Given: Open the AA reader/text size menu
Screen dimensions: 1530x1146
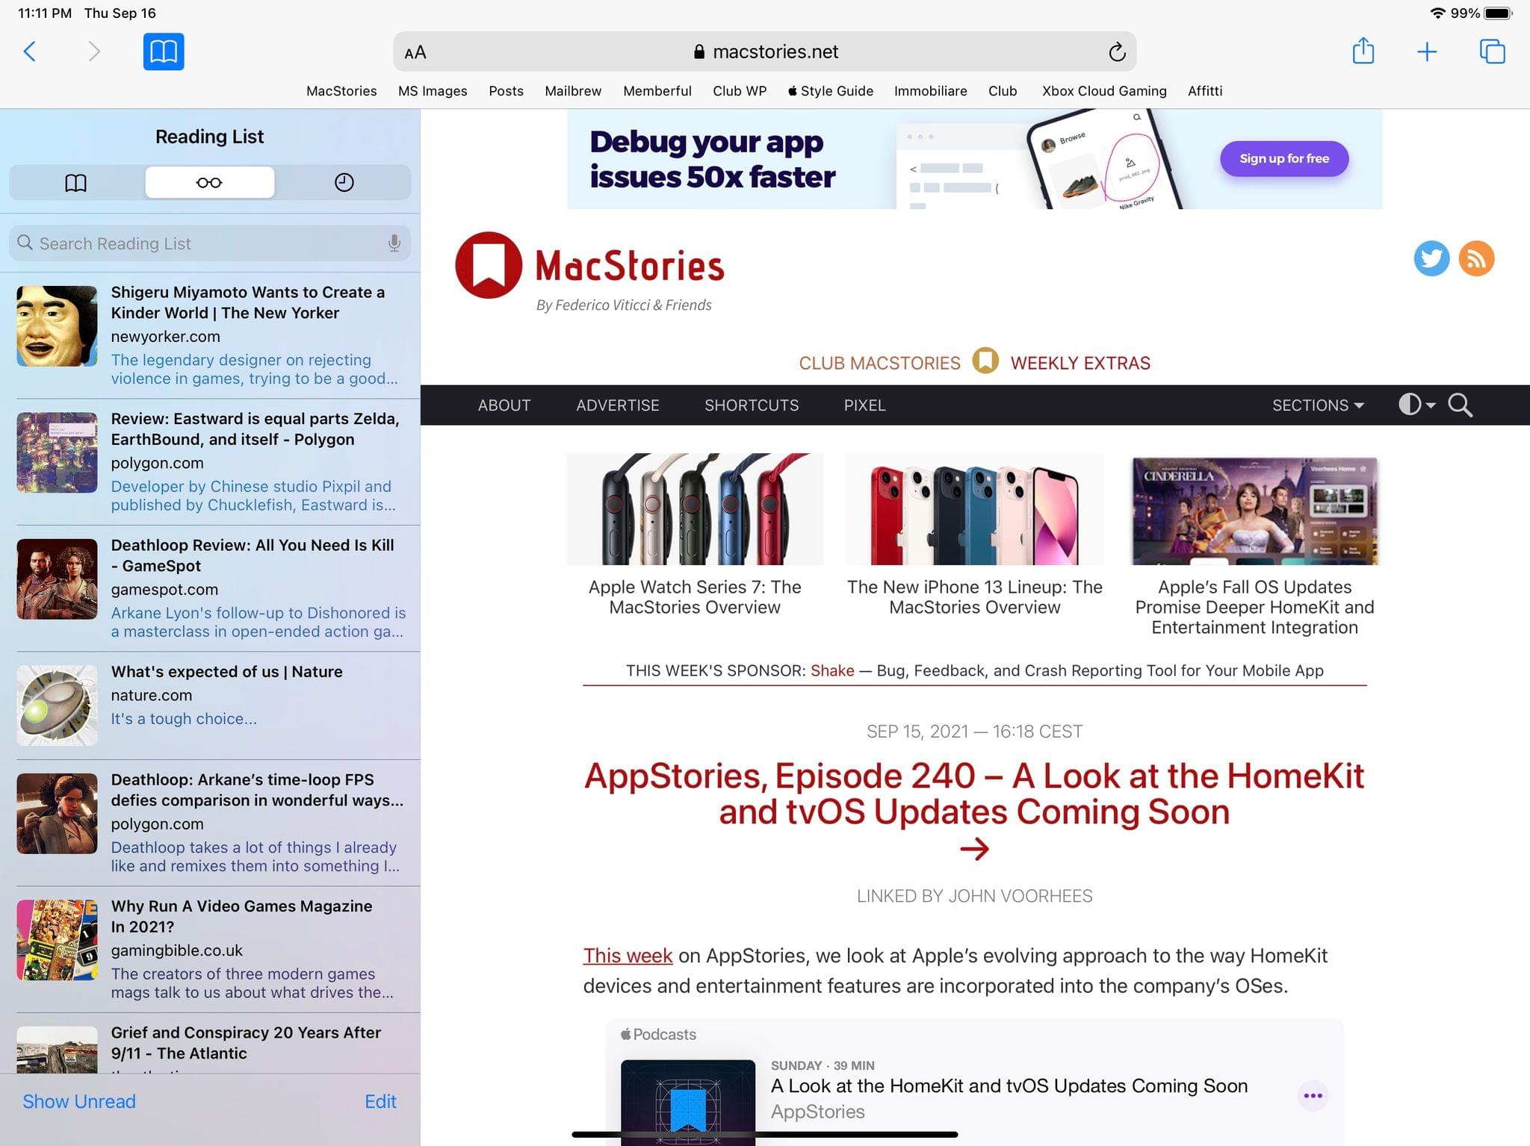Looking at the screenshot, I should point(415,52).
